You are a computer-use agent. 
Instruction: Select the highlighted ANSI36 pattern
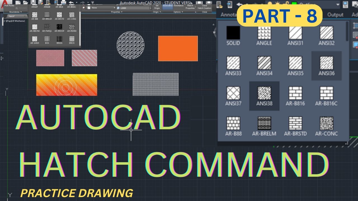(x=326, y=66)
